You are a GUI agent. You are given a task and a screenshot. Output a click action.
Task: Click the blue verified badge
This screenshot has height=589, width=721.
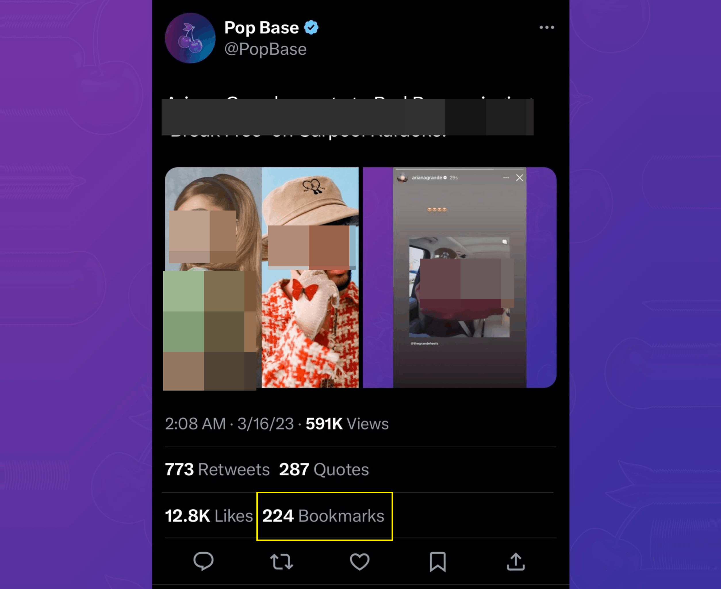[x=311, y=28]
